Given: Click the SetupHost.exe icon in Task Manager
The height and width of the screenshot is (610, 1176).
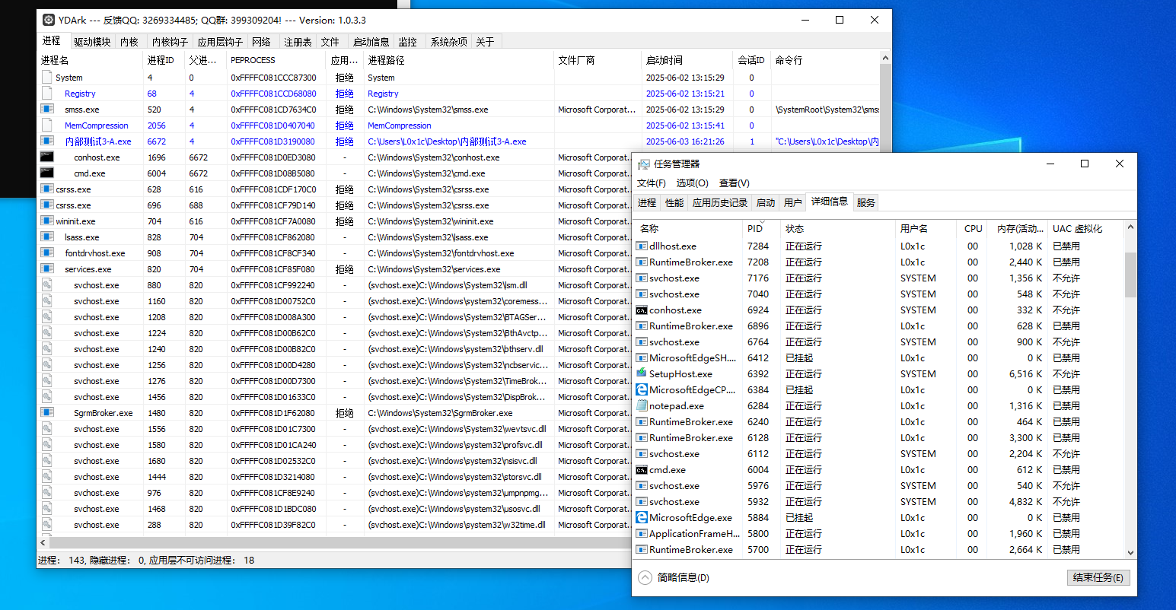Looking at the screenshot, I should [x=642, y=373].
